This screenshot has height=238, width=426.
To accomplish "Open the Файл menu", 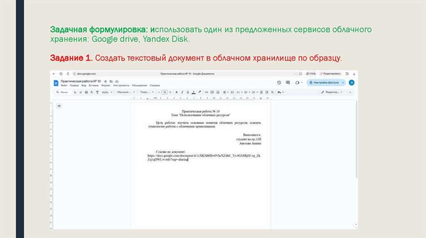I will (x=64, y=85).
